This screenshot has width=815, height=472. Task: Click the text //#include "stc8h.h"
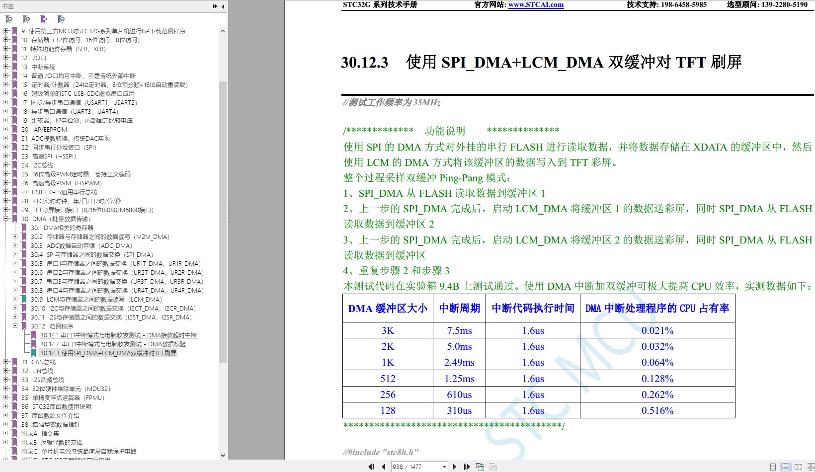pyautogui.click(x=381, y=452)
